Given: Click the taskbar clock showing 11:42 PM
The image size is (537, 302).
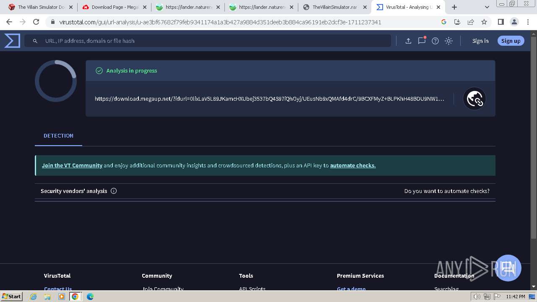Looking at the screenshot, I should [x=516, y=297].
